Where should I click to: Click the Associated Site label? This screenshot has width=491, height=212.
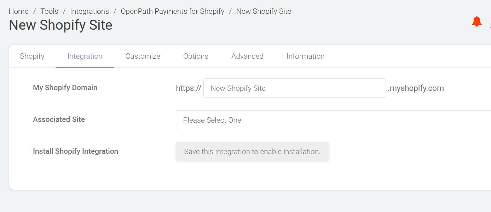click(59, 119)
